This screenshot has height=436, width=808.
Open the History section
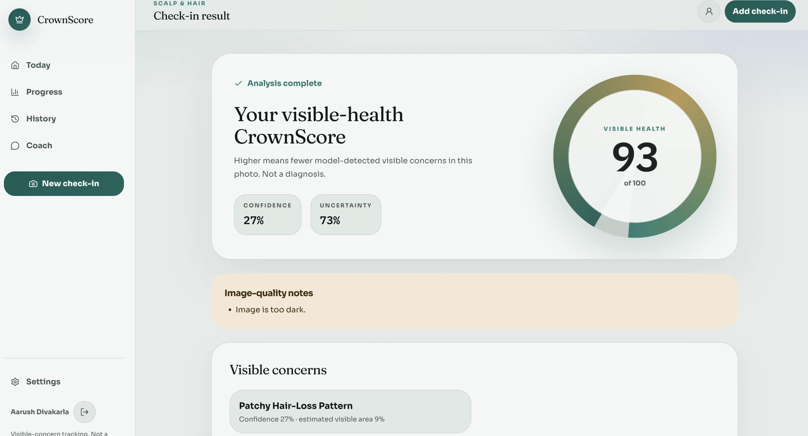point(64,119)
